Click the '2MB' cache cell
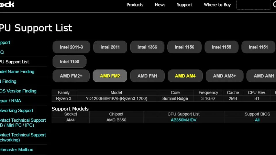276x155 pixels. pyautogui.click(x=233, y=98)
